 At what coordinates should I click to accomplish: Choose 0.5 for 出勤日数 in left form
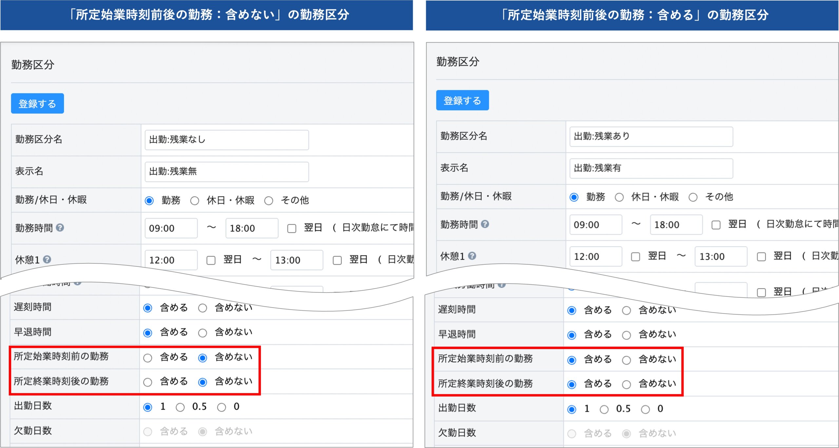180,407
